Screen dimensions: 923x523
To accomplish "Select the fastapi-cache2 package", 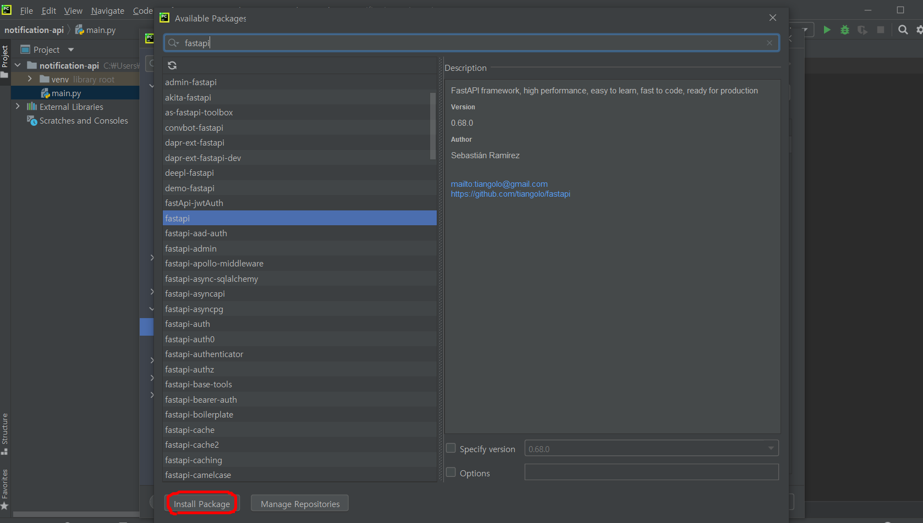I will point(300,444).
